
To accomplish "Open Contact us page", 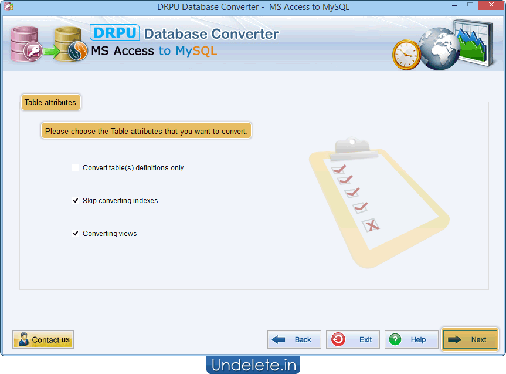I will pos(43,339).
